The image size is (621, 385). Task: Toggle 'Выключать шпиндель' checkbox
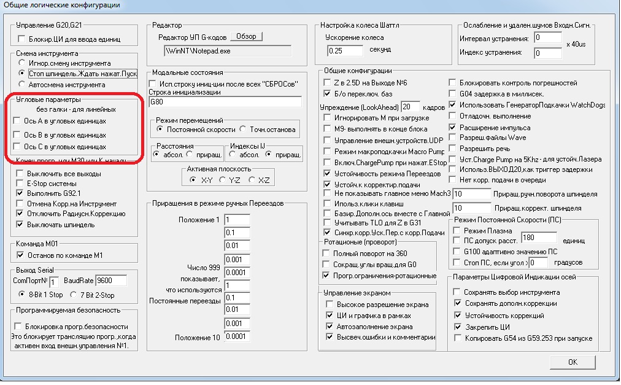(20, 224)
